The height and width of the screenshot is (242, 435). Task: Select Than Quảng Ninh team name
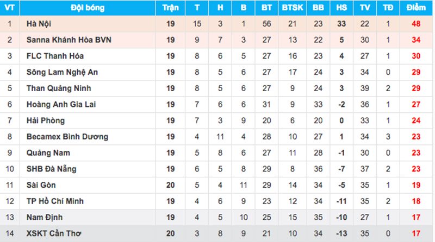pos(59,88)
